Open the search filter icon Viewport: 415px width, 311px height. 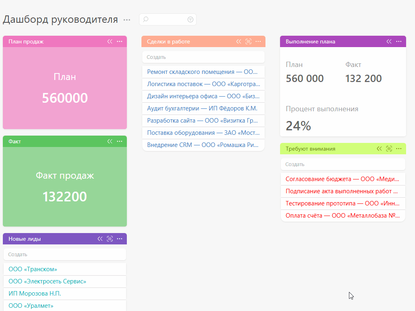point(190,19)
